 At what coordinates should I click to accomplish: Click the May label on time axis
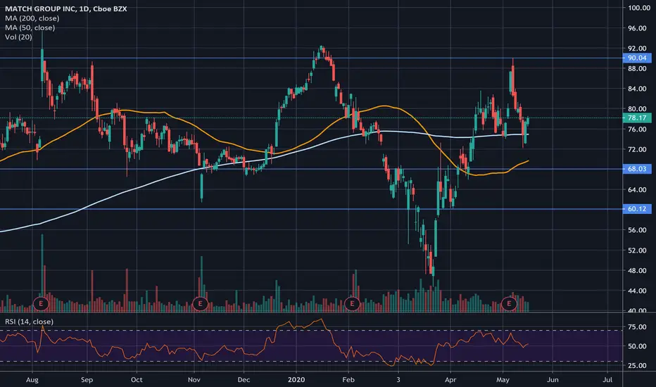[503, 380]
